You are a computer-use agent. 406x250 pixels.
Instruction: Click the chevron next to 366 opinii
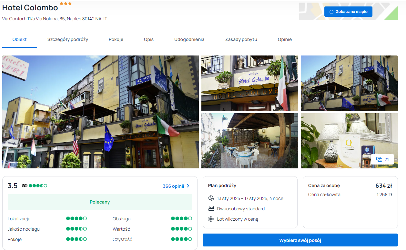pyautogui.click(x=188, y=186)
